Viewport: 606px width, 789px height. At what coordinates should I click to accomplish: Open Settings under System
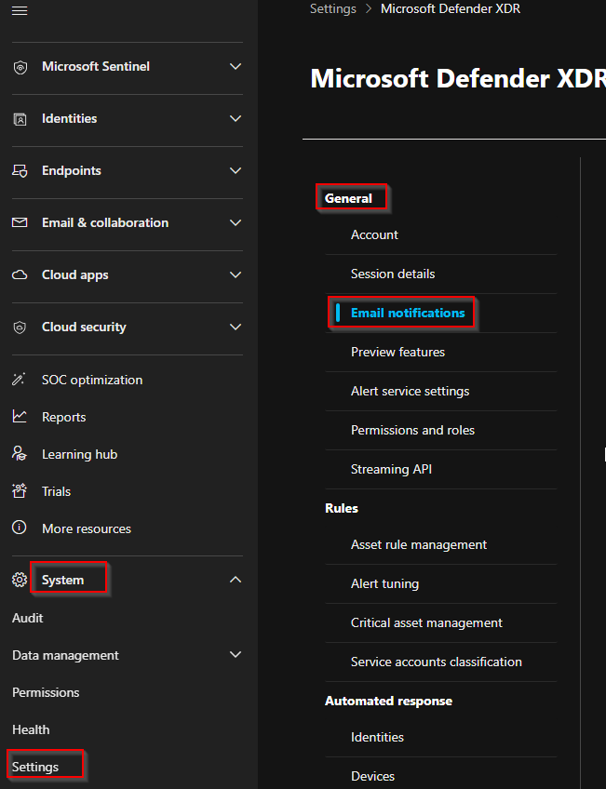click(35, 767)
